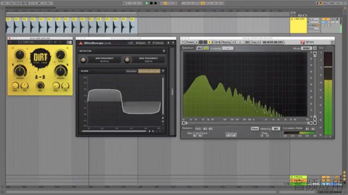Screen dimensions: 348x195
Task: Click the MOscilloscope top-right help question mark
Action: coord(173,43)
